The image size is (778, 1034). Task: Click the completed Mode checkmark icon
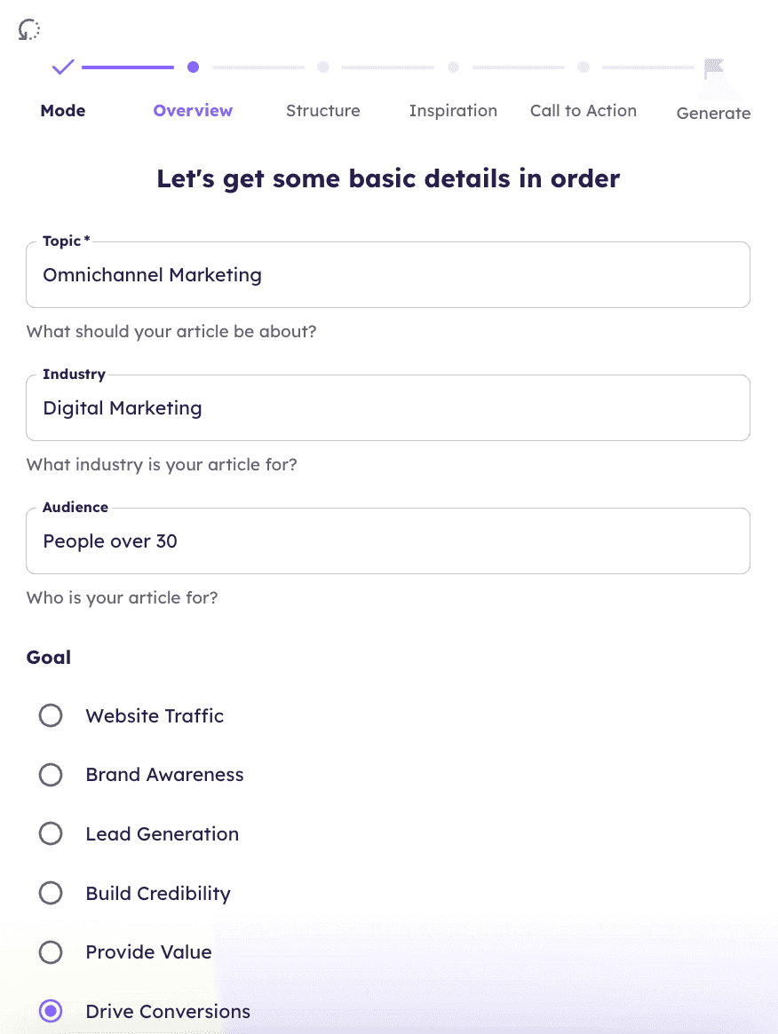point(63,67)
